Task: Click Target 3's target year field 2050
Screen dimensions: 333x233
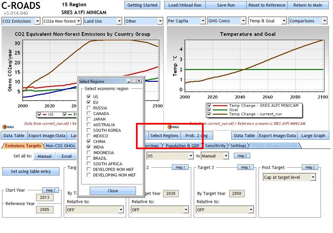Action: click(237, 194)
